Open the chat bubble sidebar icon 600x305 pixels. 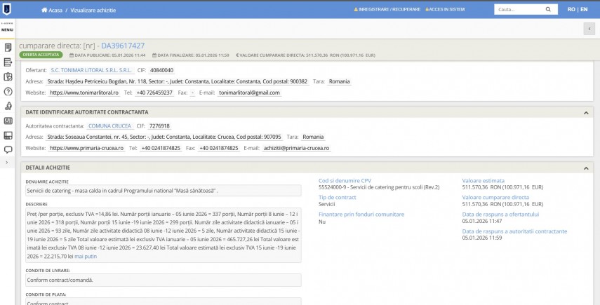tap(8, 149)
